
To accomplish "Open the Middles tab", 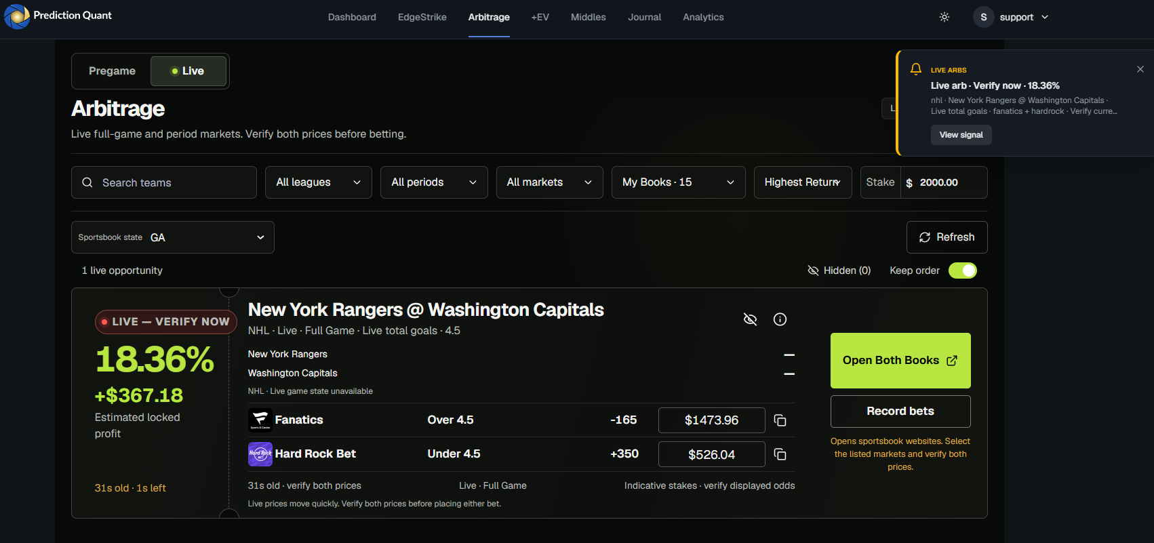I will pyautogui.click(x=589, y=17).
